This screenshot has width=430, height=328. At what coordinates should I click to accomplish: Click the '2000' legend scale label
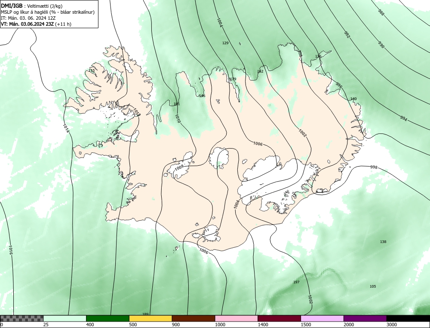[x=349, y=325]
